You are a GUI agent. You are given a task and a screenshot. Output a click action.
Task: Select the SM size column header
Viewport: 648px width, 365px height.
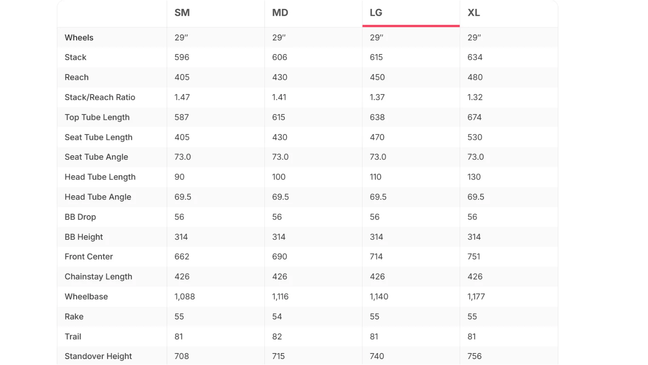pyautogui.click(x=182, y=13)
